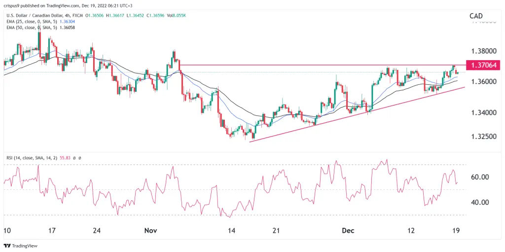Click the 1.32500 price axis label

[x=484, y=137]
